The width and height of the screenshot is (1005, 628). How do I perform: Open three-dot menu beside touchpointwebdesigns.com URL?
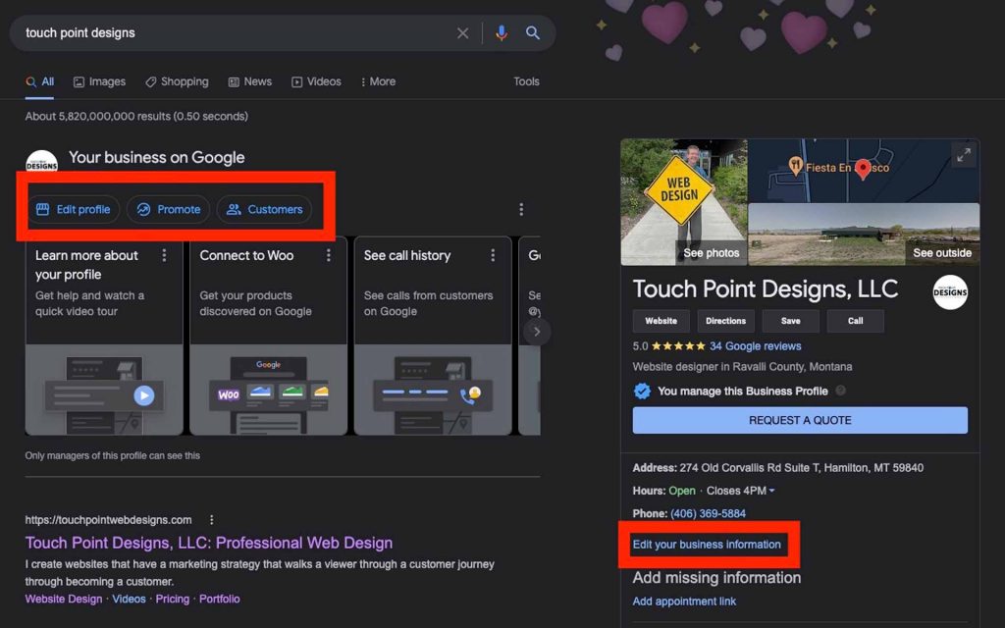point(211,520)
